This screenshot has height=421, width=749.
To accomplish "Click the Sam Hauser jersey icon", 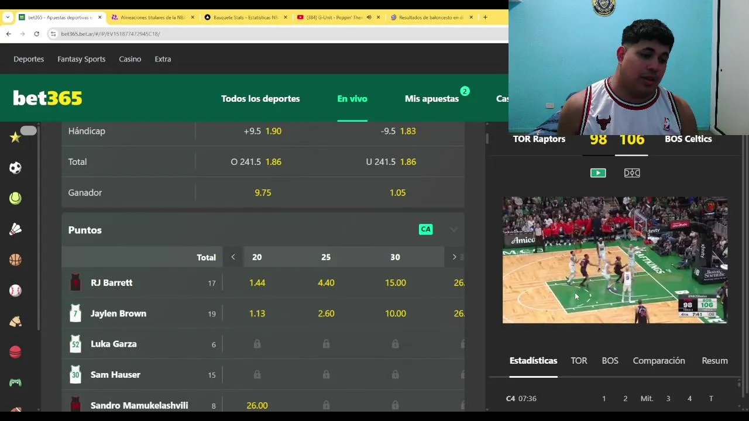I will (x=75, y=375).
